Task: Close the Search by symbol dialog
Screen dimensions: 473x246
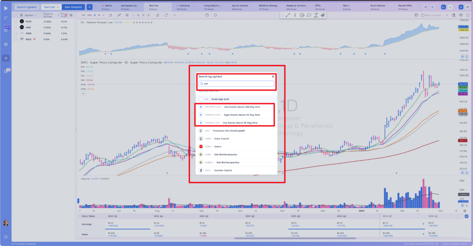Action: tap(273, 77)
